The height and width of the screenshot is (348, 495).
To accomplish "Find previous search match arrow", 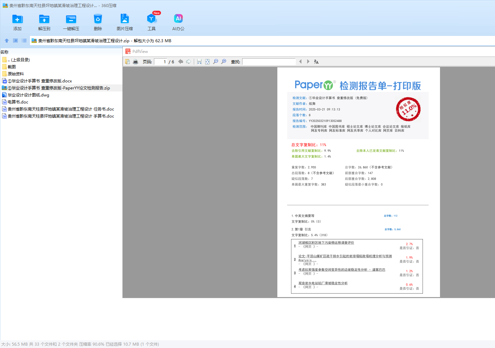I will [300, 62].
